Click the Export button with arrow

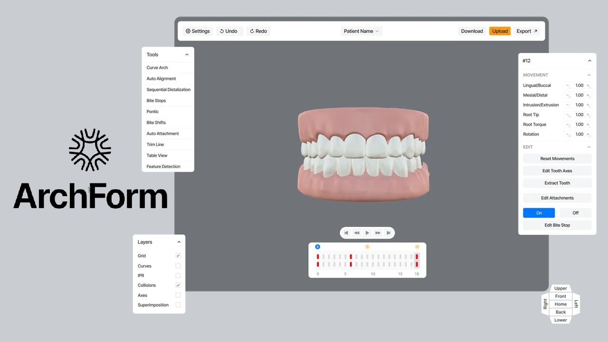tap(527, 31)
